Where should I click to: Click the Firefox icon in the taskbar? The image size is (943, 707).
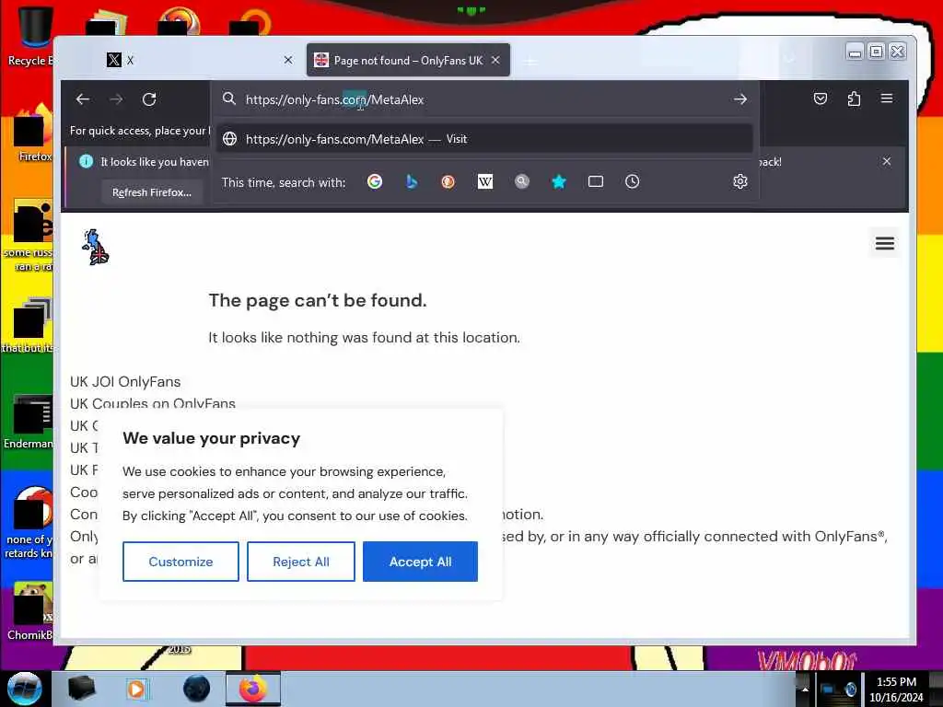pos(253,689)
